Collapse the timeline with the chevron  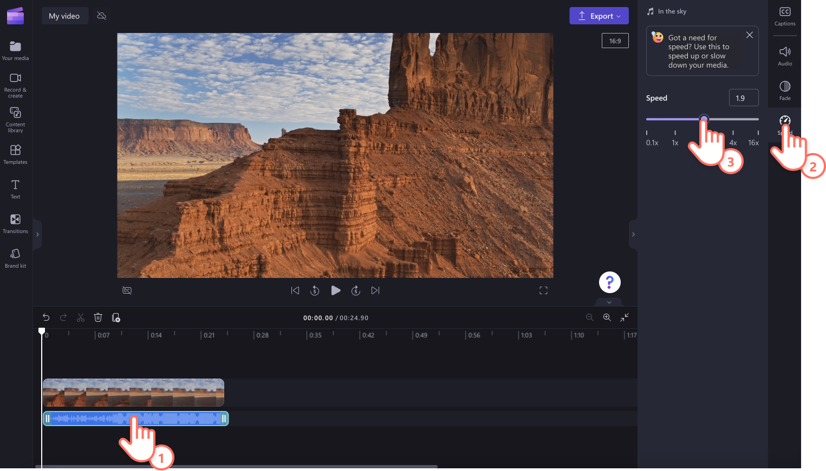coord(609,302)
